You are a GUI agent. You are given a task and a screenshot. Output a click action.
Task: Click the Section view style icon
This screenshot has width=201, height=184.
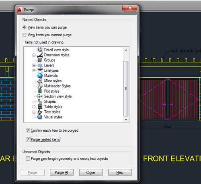[x=40, y=96]
